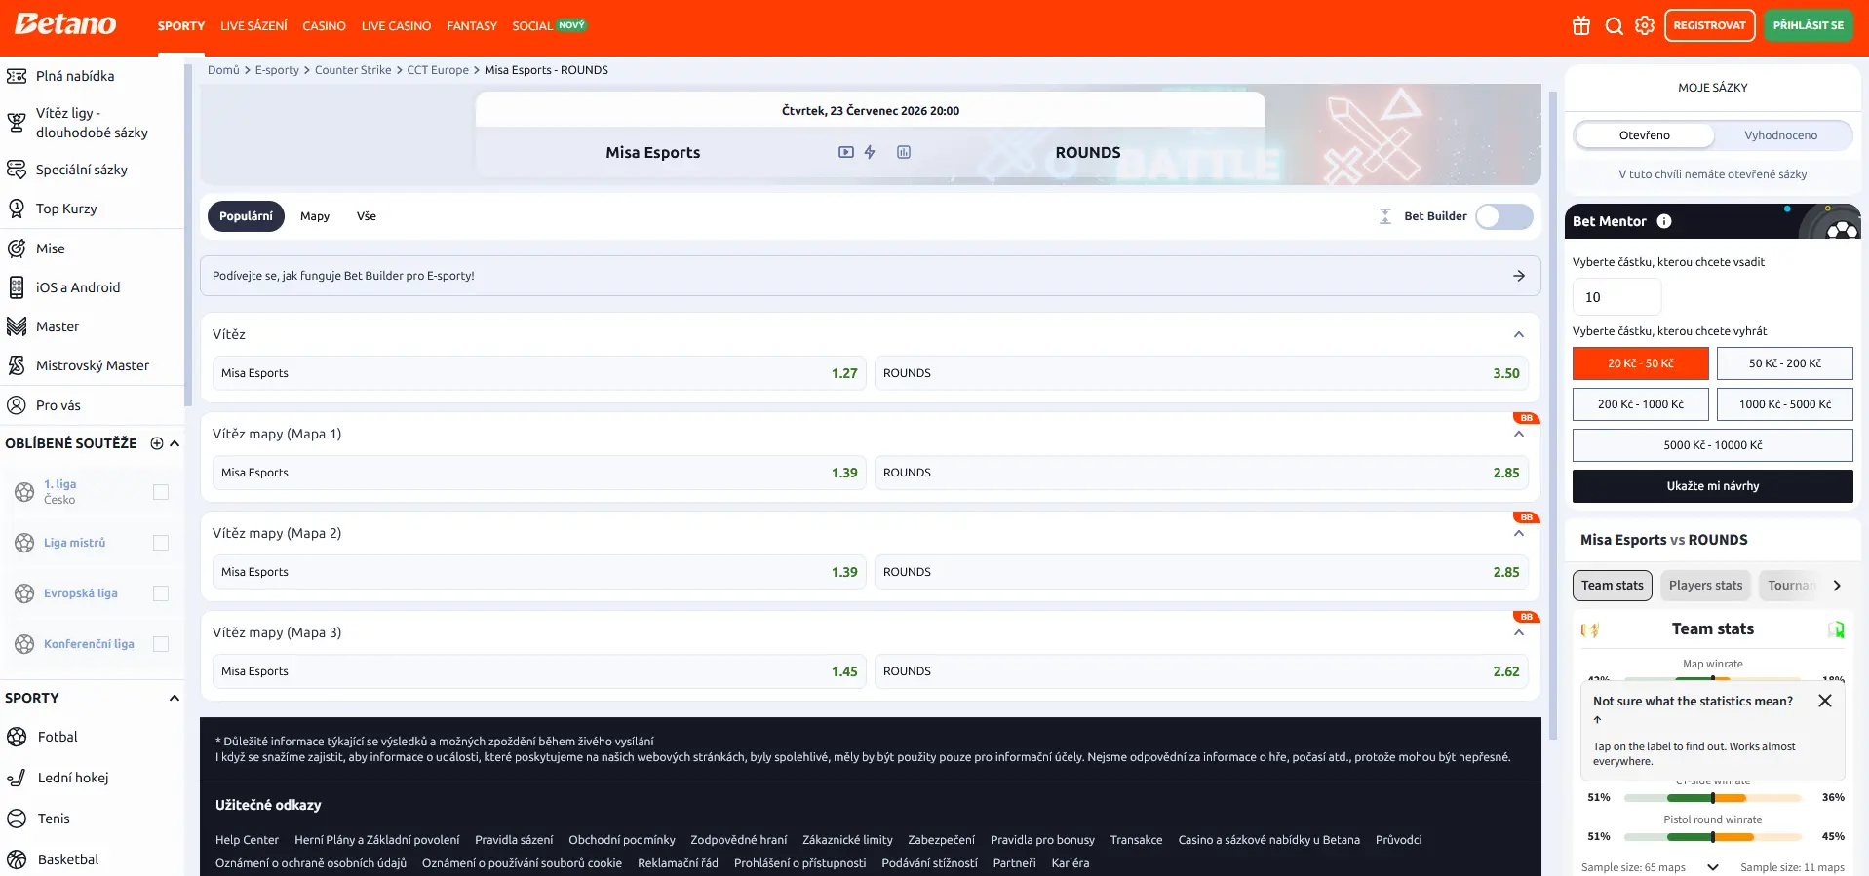Switch My Bets to Vyhodnoceno
Screen dimensions: 1869x876
tap(1780, 135)
